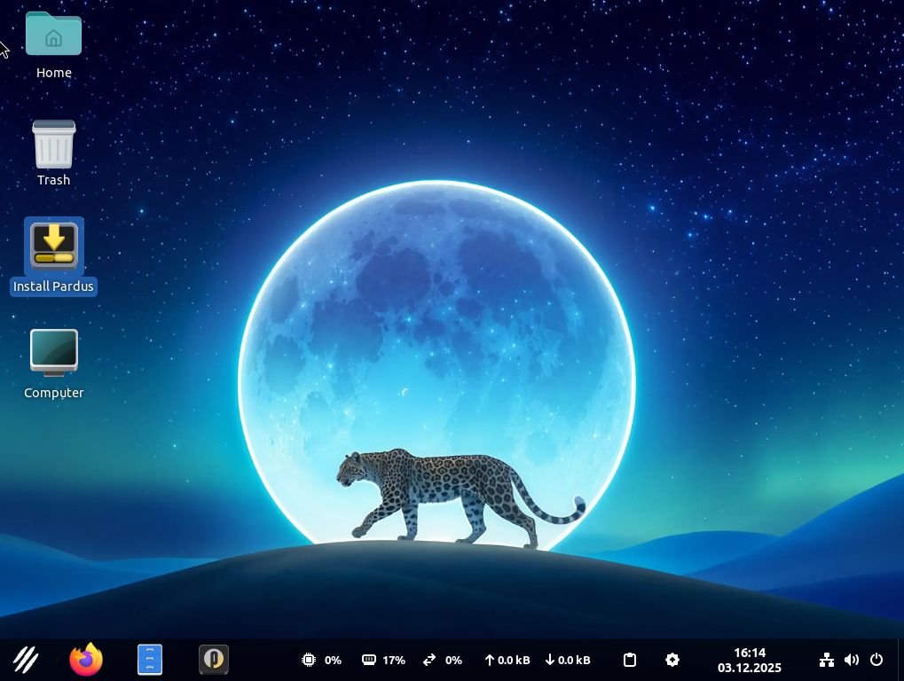Click the network download speed indicator
904x681 pixels.
coord(567,661)
